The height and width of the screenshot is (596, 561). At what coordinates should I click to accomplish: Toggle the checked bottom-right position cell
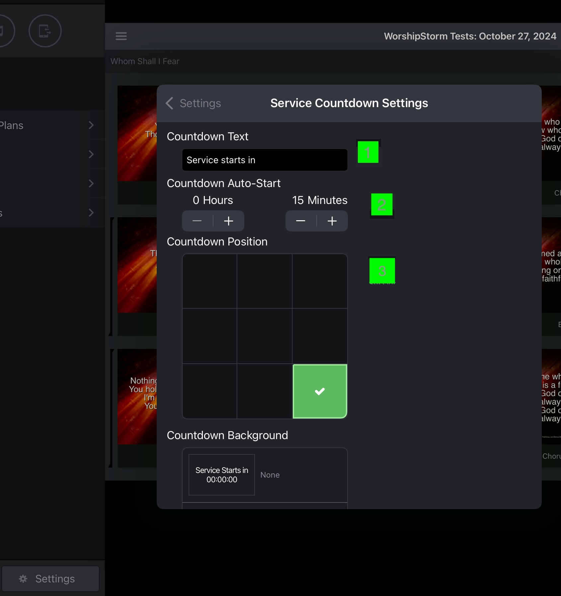click(x=320, y=391)
